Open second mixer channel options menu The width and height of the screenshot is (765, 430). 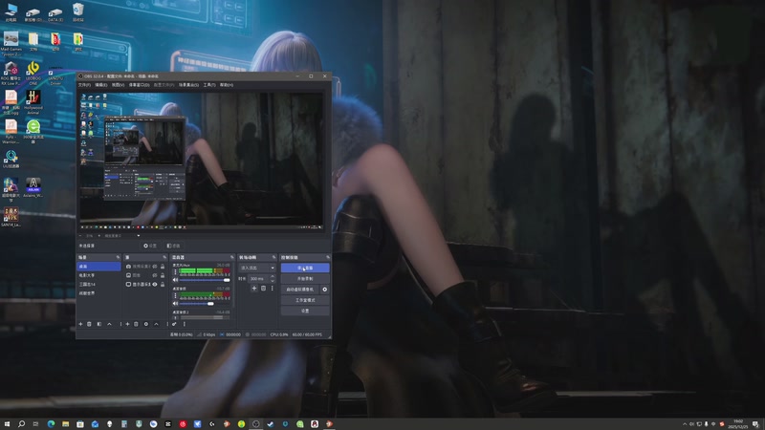[175, 295]
